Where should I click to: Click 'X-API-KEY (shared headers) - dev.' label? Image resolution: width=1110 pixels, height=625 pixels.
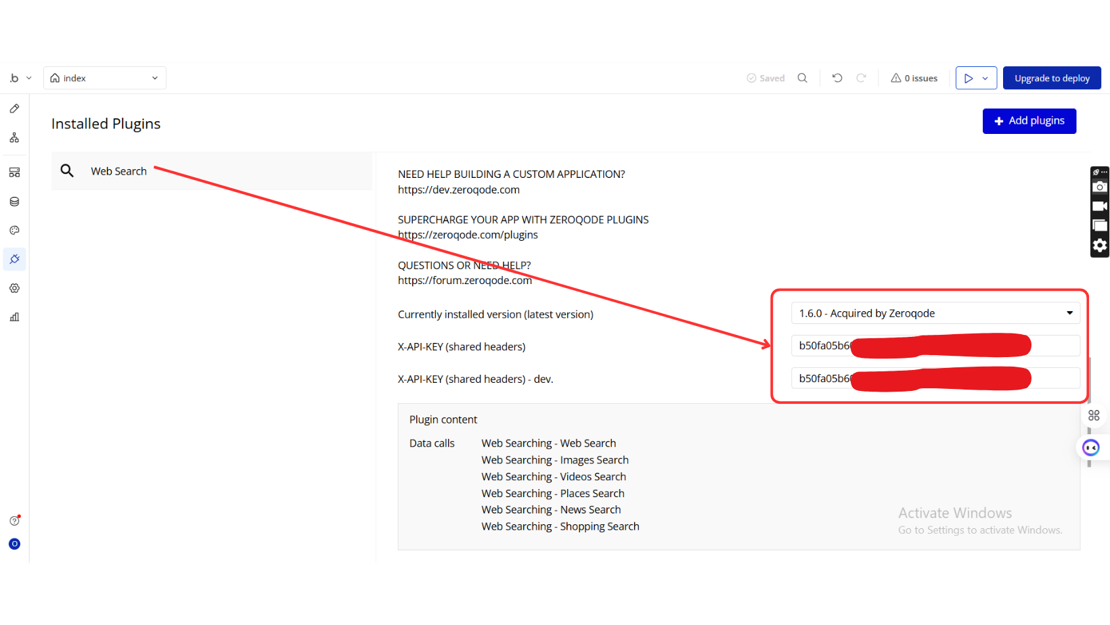[476, 379]
